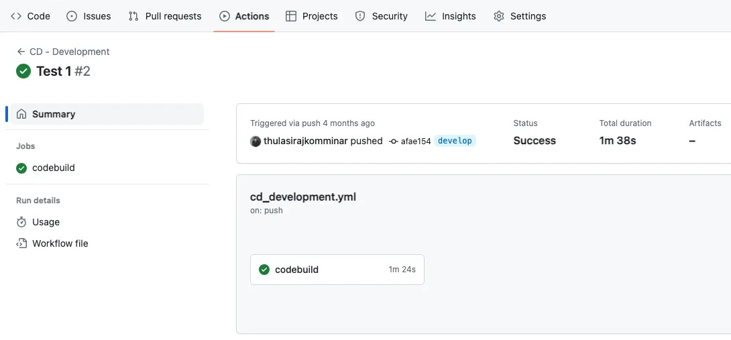Image resolution: width=731 pixels, height=340 pixels.
Task: Go to the Projects tab
Action: click(x=311, y=16)
